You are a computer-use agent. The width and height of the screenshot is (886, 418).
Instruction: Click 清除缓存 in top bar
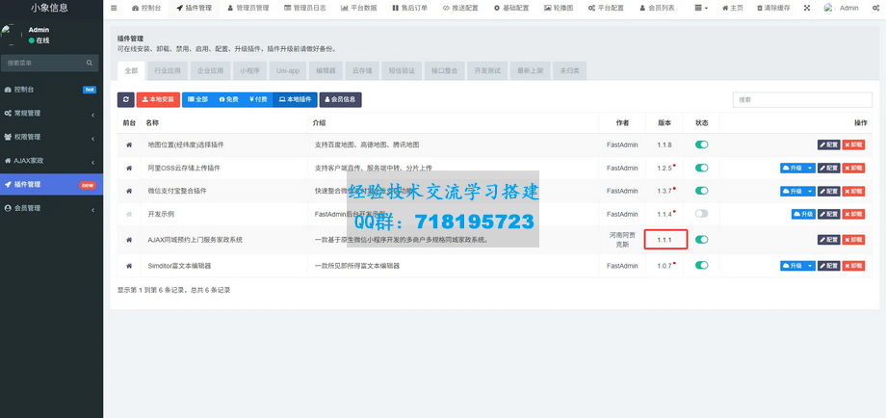click(773, 9)
